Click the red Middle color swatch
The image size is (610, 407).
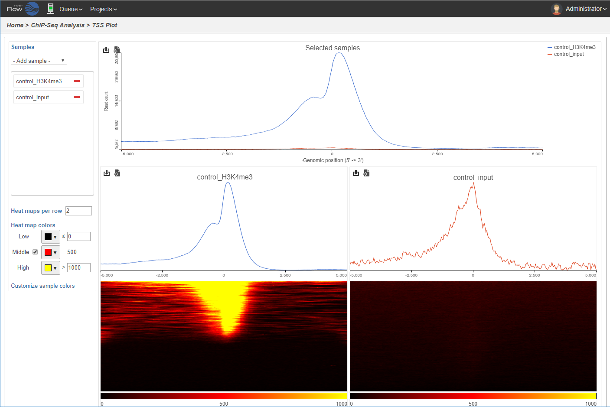pos(48,252)
